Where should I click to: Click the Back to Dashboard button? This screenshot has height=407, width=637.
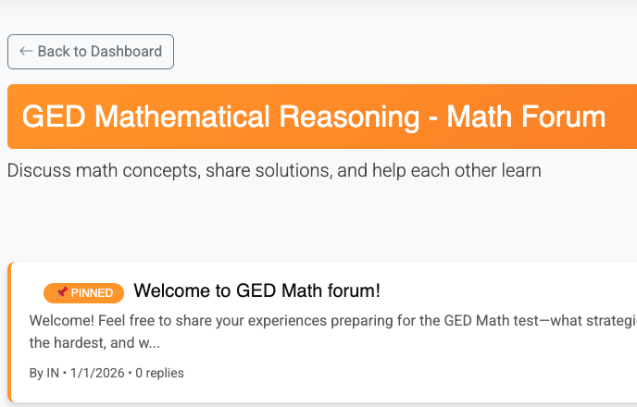[x=91, y=52]
